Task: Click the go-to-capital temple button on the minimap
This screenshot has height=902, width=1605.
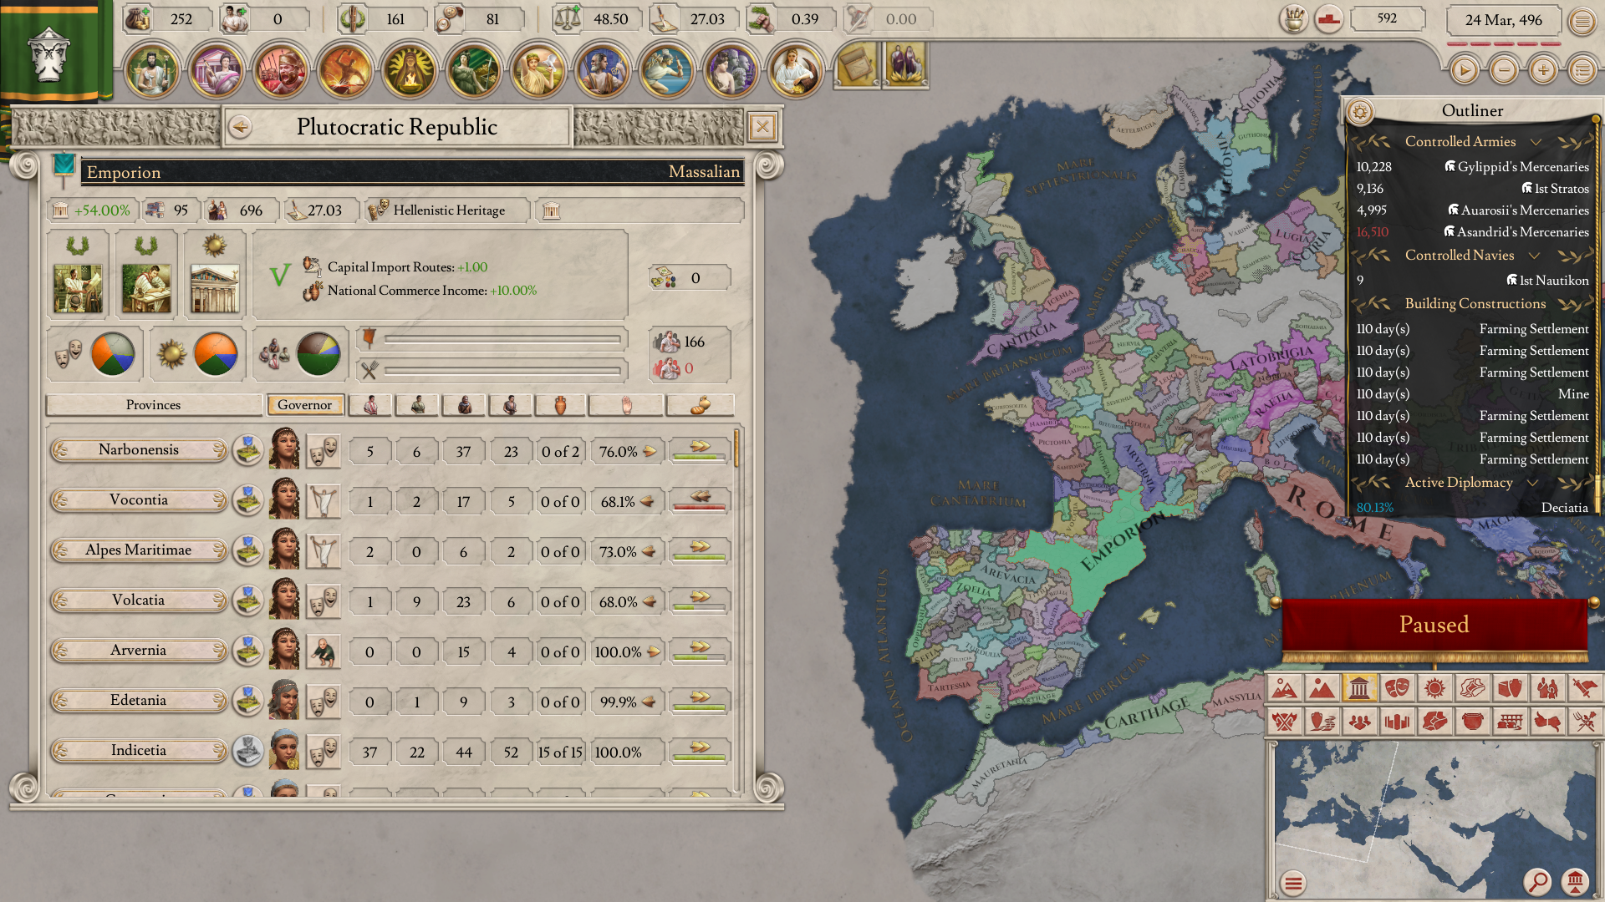Action: [1576, 881]
